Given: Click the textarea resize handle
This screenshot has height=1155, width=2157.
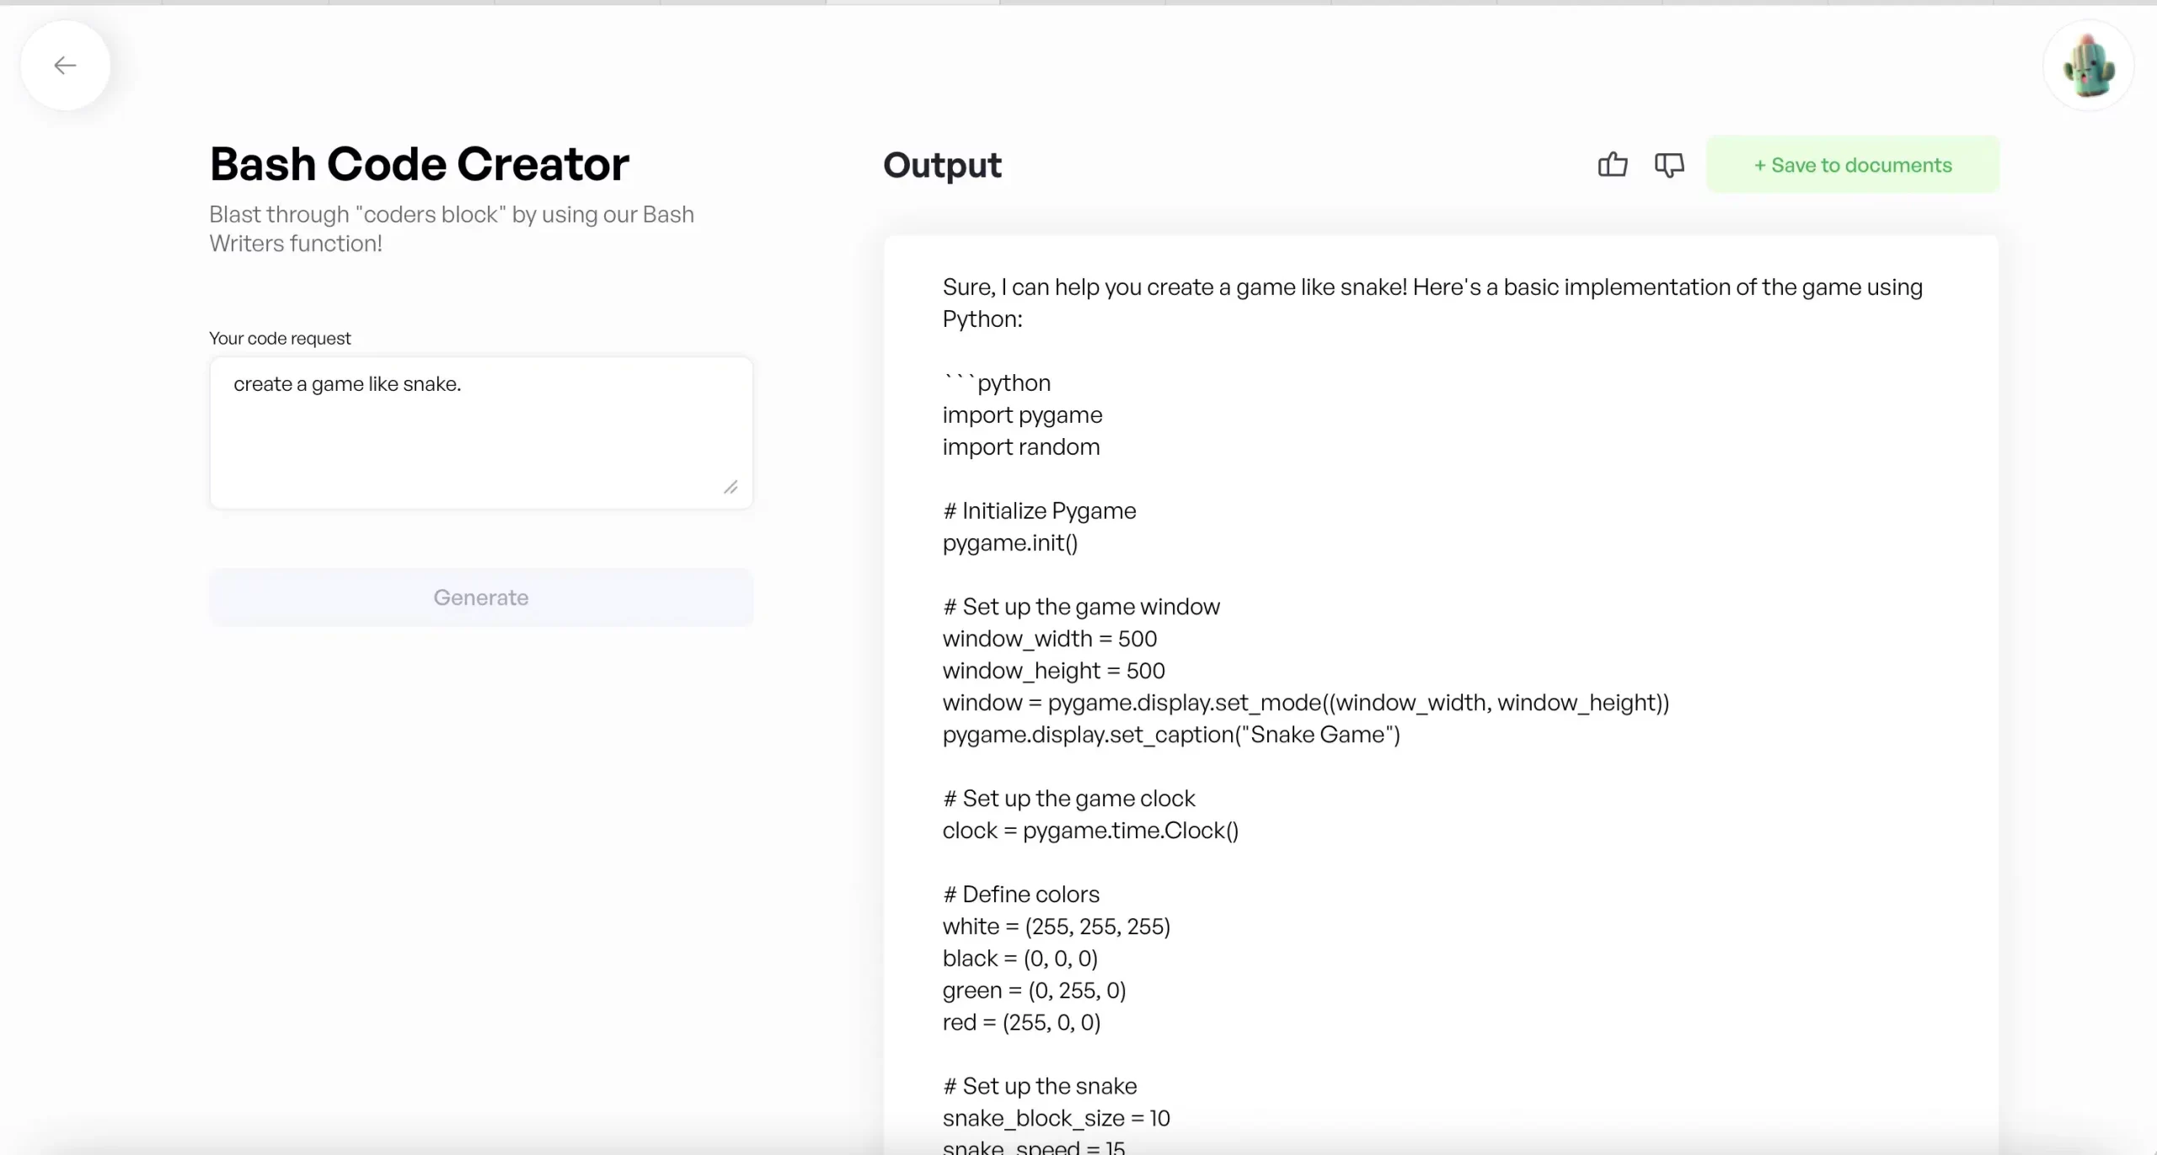Looking at the screenshot, I should [x=731, y=486].
